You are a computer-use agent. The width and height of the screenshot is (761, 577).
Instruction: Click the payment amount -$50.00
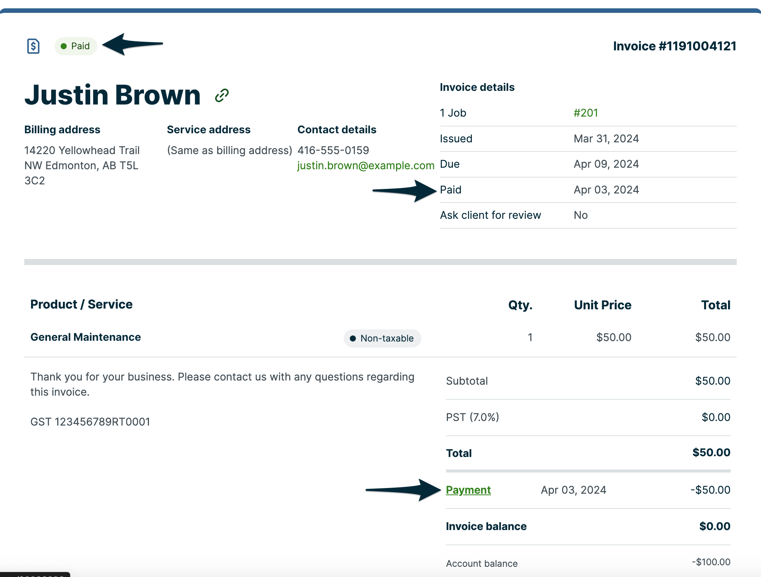coord(710,490)
